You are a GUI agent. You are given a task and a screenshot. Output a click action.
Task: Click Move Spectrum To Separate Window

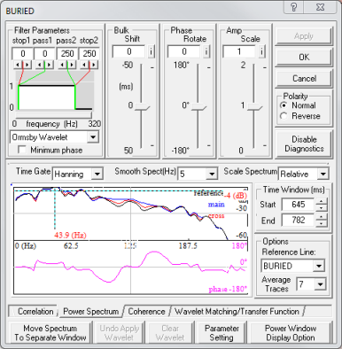click(x=51, y=333)
